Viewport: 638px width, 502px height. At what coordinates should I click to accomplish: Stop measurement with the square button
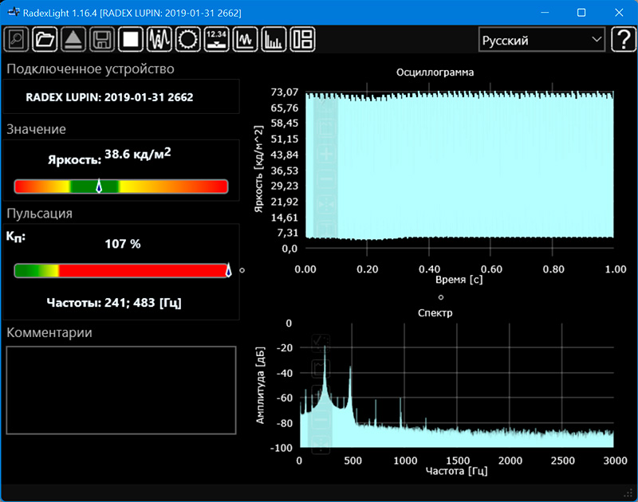(x=130, y=39)
